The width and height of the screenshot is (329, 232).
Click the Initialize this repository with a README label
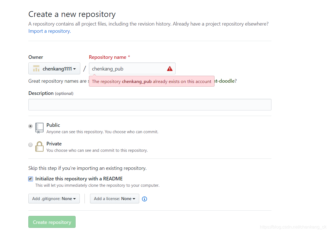point(79,178)
